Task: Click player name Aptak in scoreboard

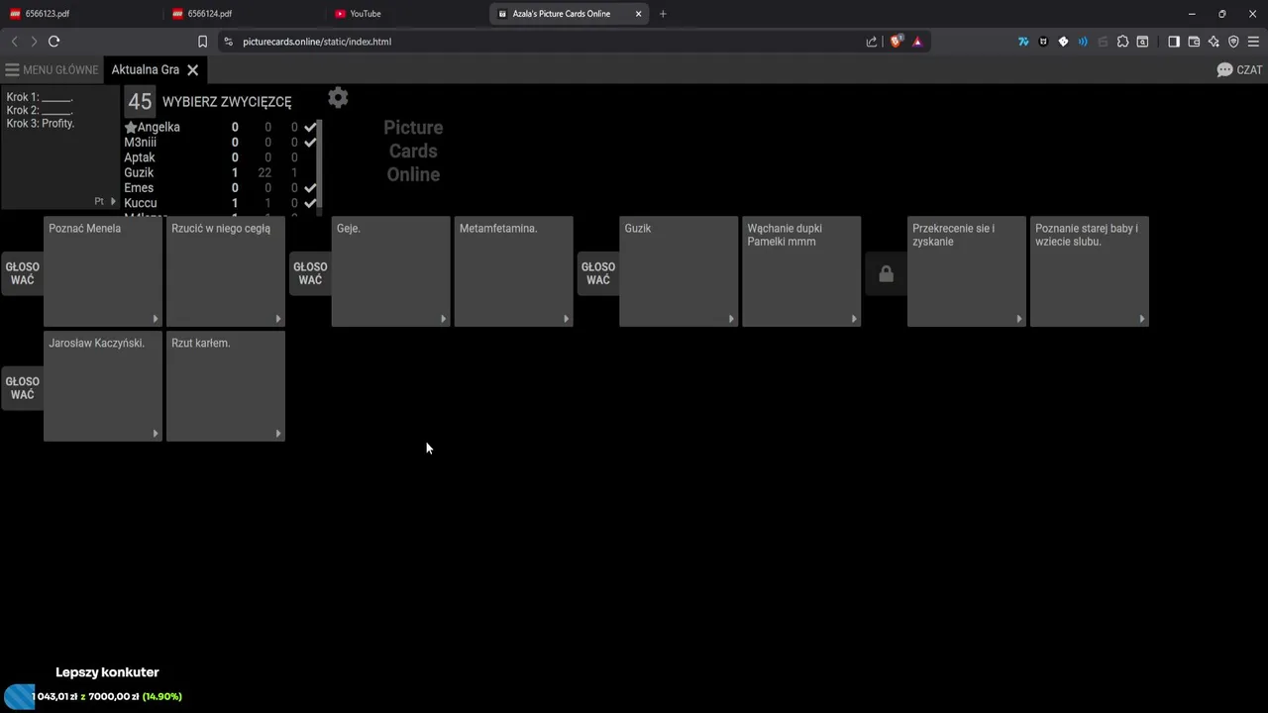Action: point(140,157)
